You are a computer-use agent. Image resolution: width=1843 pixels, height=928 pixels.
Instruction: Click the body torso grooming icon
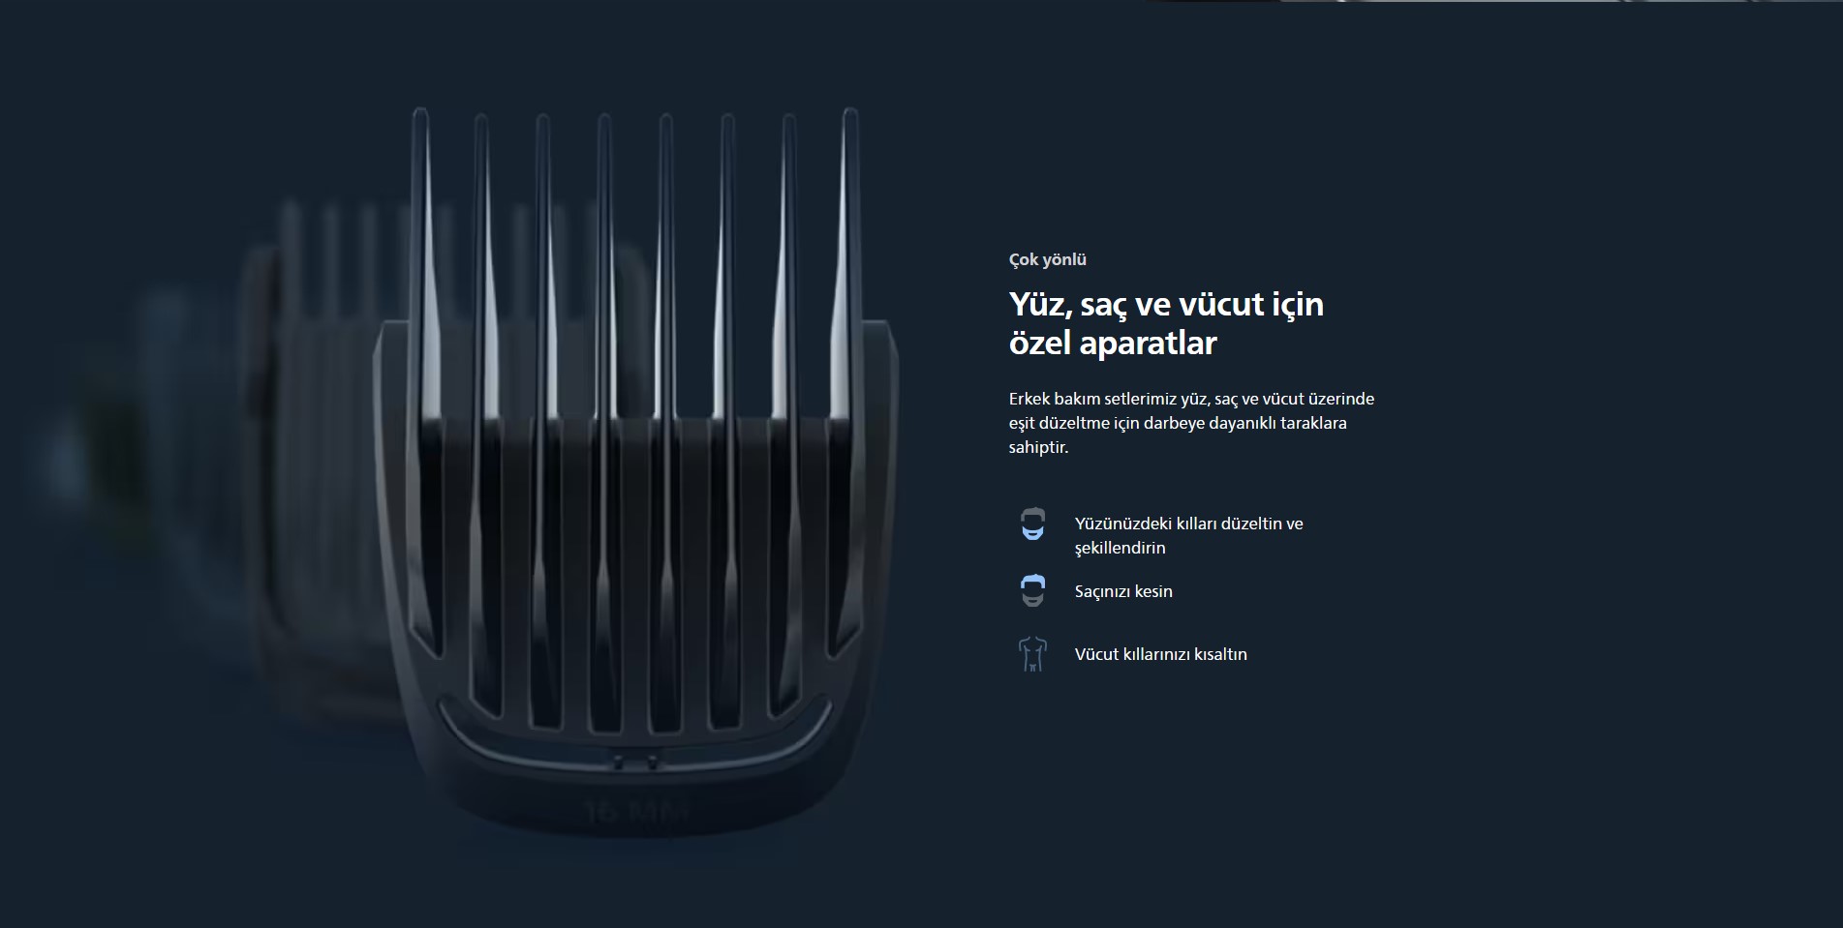pyautogui.click(x=1032, y=654)
